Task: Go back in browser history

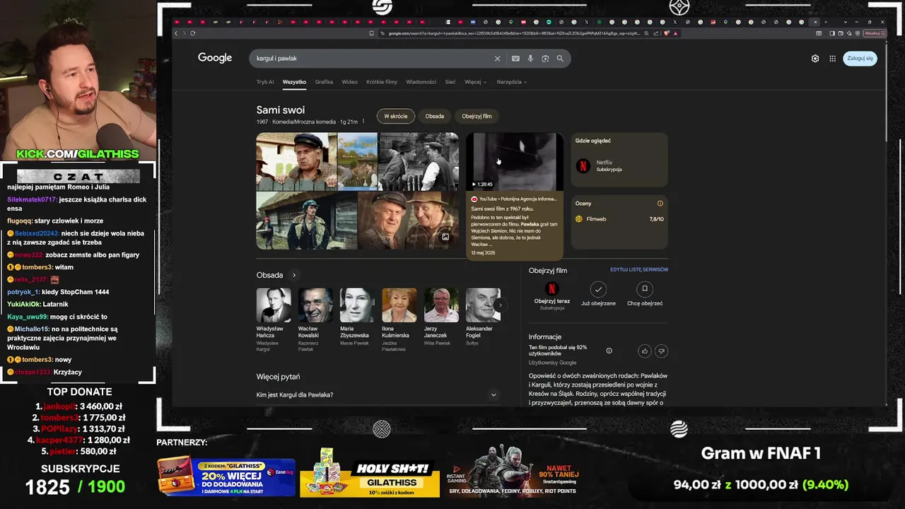Action: pyautogui.click(x=176, y=33)
